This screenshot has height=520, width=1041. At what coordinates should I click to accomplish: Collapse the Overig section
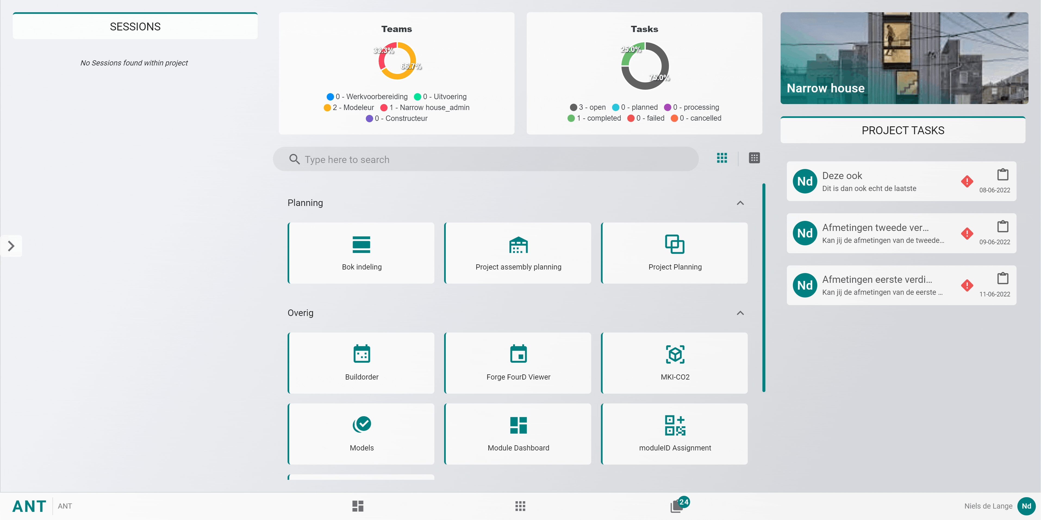point(740,313)
